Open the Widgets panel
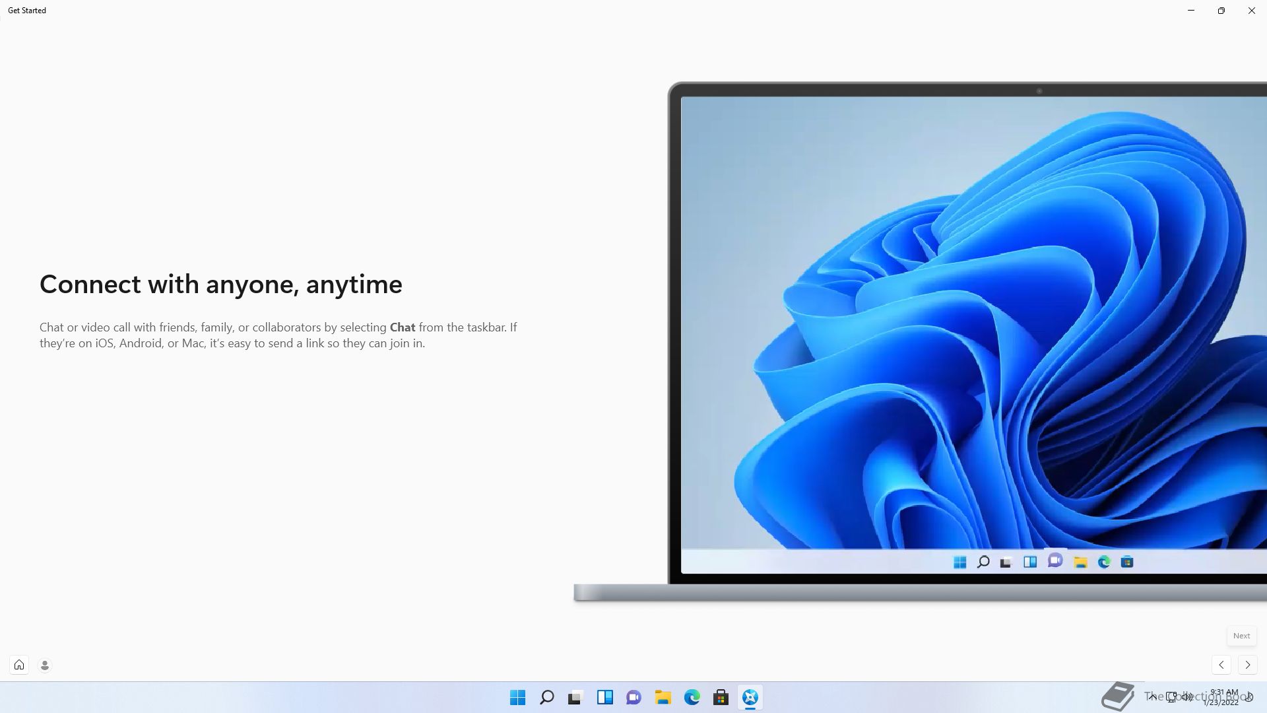This screenshot has height=713, width=1267. [605, 697]
